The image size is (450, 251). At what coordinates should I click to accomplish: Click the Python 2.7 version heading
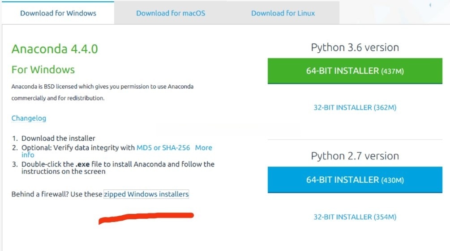[355, 156]
